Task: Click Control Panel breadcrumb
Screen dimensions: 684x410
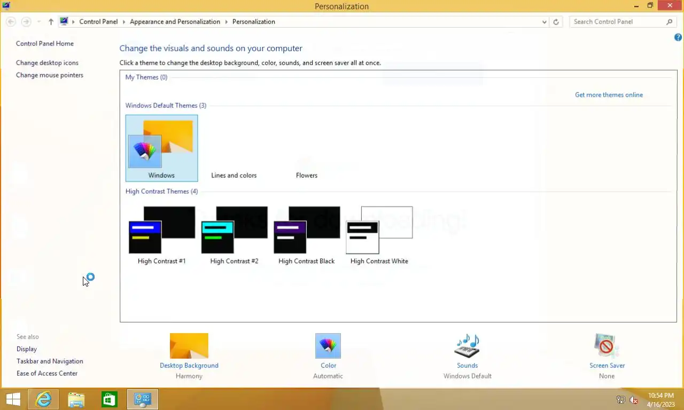Action: [98, 22]
